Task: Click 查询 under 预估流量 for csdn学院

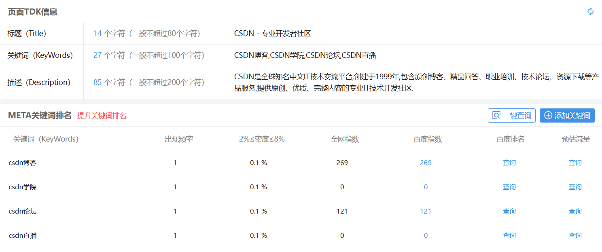Action: (575, 187)
